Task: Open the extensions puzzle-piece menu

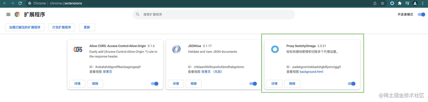Action: [x=400, y=3]
